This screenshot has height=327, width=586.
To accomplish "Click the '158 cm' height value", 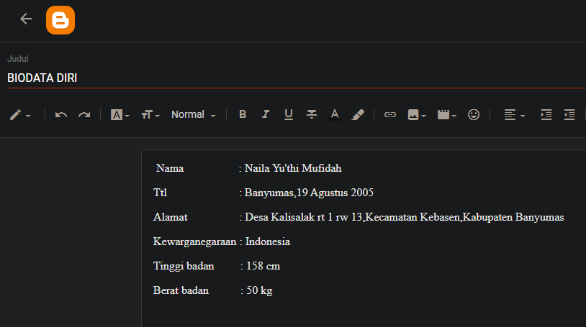I will click(x=263, y=266).
